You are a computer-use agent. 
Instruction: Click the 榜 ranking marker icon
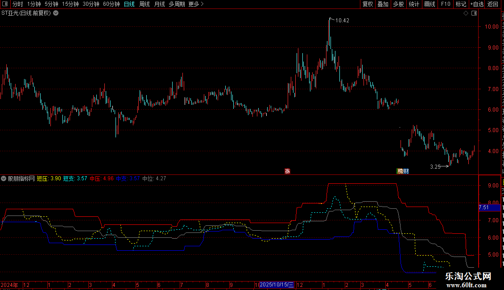[400, 171]
